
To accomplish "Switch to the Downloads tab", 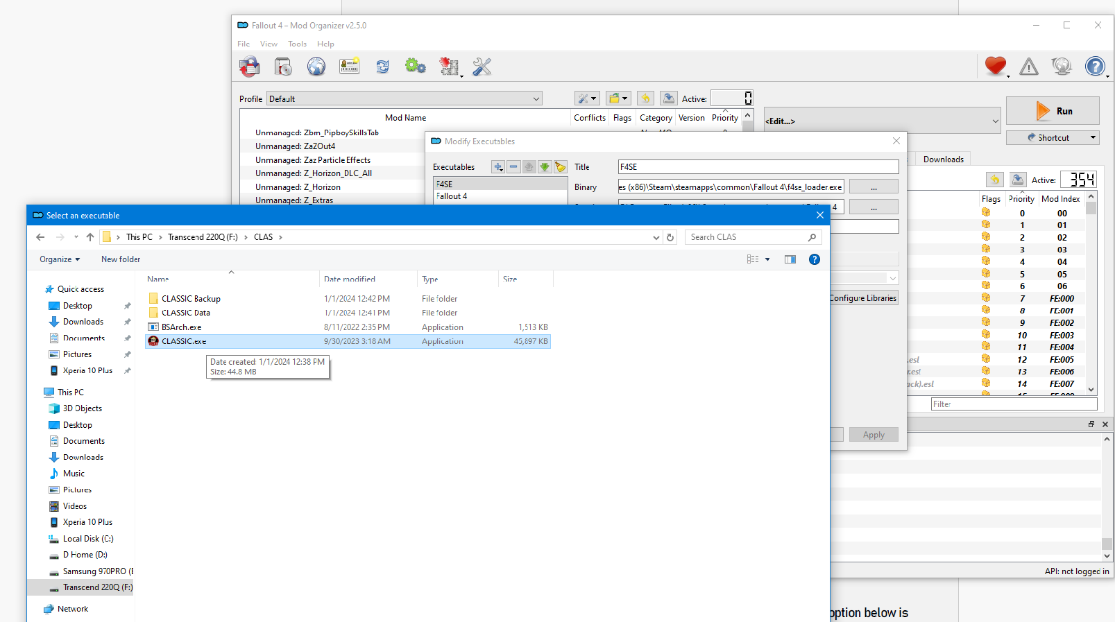I will point(943,159).
